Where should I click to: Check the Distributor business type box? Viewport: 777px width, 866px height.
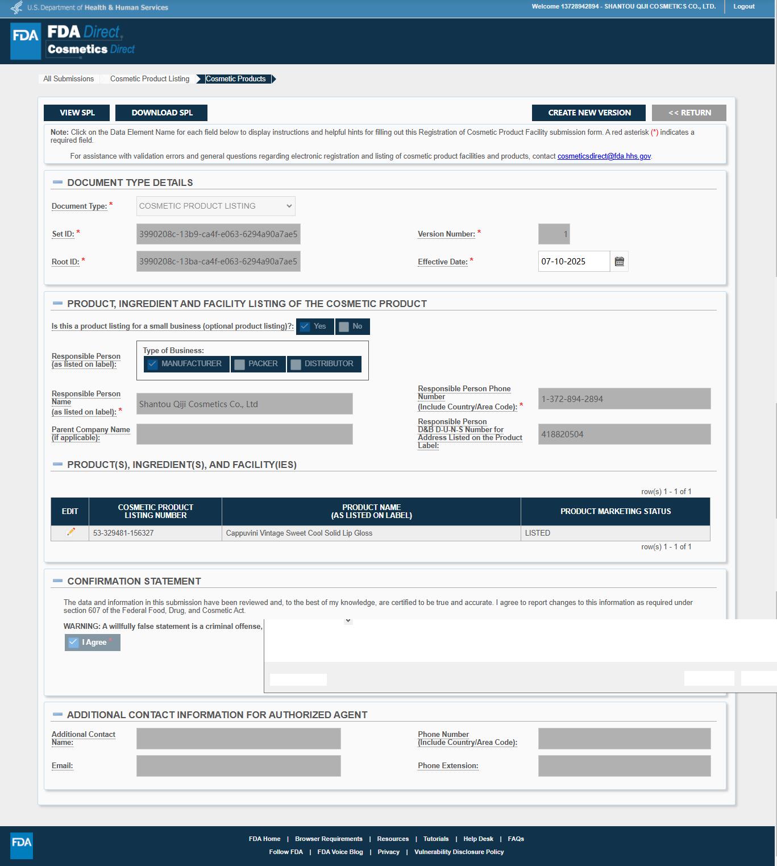pos(296,364)
